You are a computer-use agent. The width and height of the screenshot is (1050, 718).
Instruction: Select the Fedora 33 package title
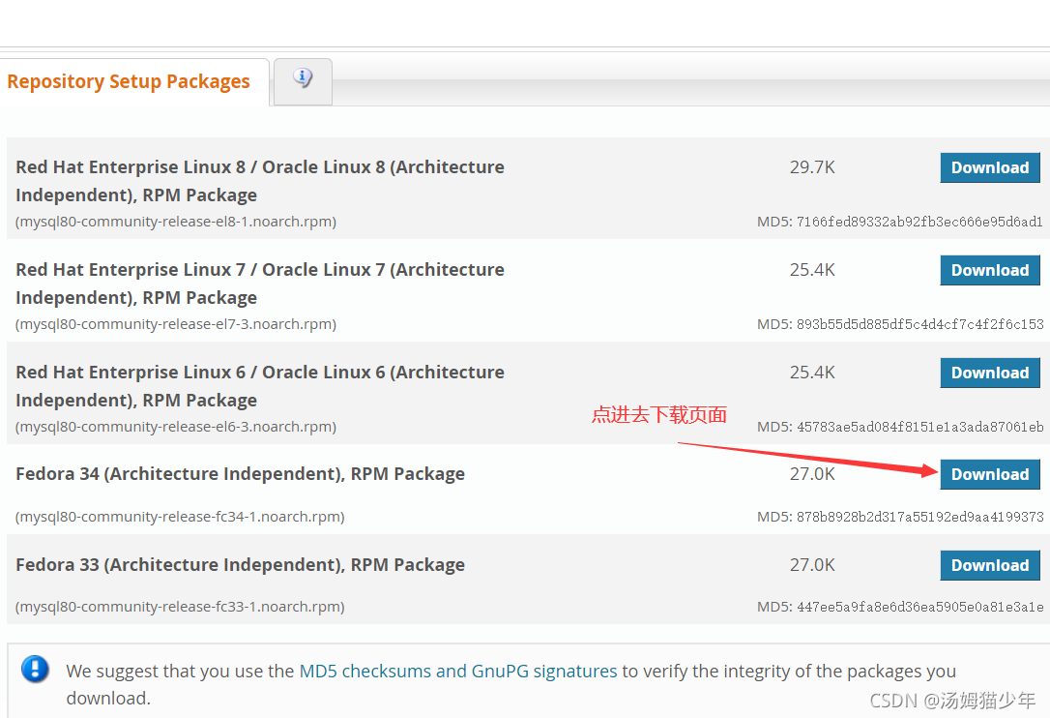[x=241, y=565]
